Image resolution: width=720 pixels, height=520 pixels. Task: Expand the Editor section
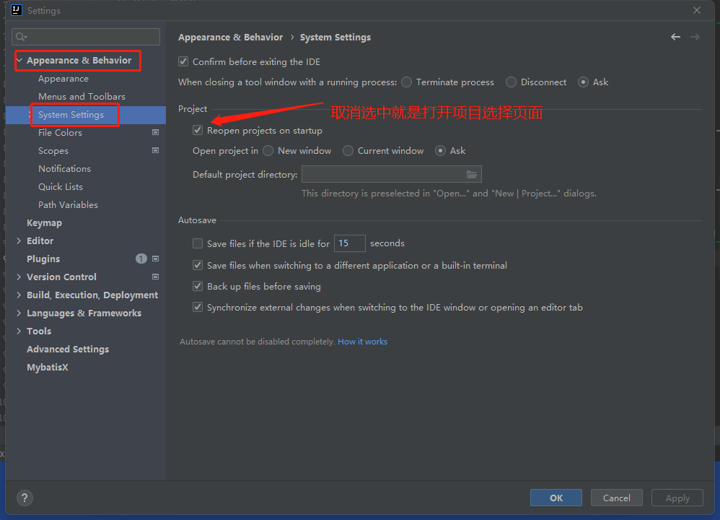[19, 240]
